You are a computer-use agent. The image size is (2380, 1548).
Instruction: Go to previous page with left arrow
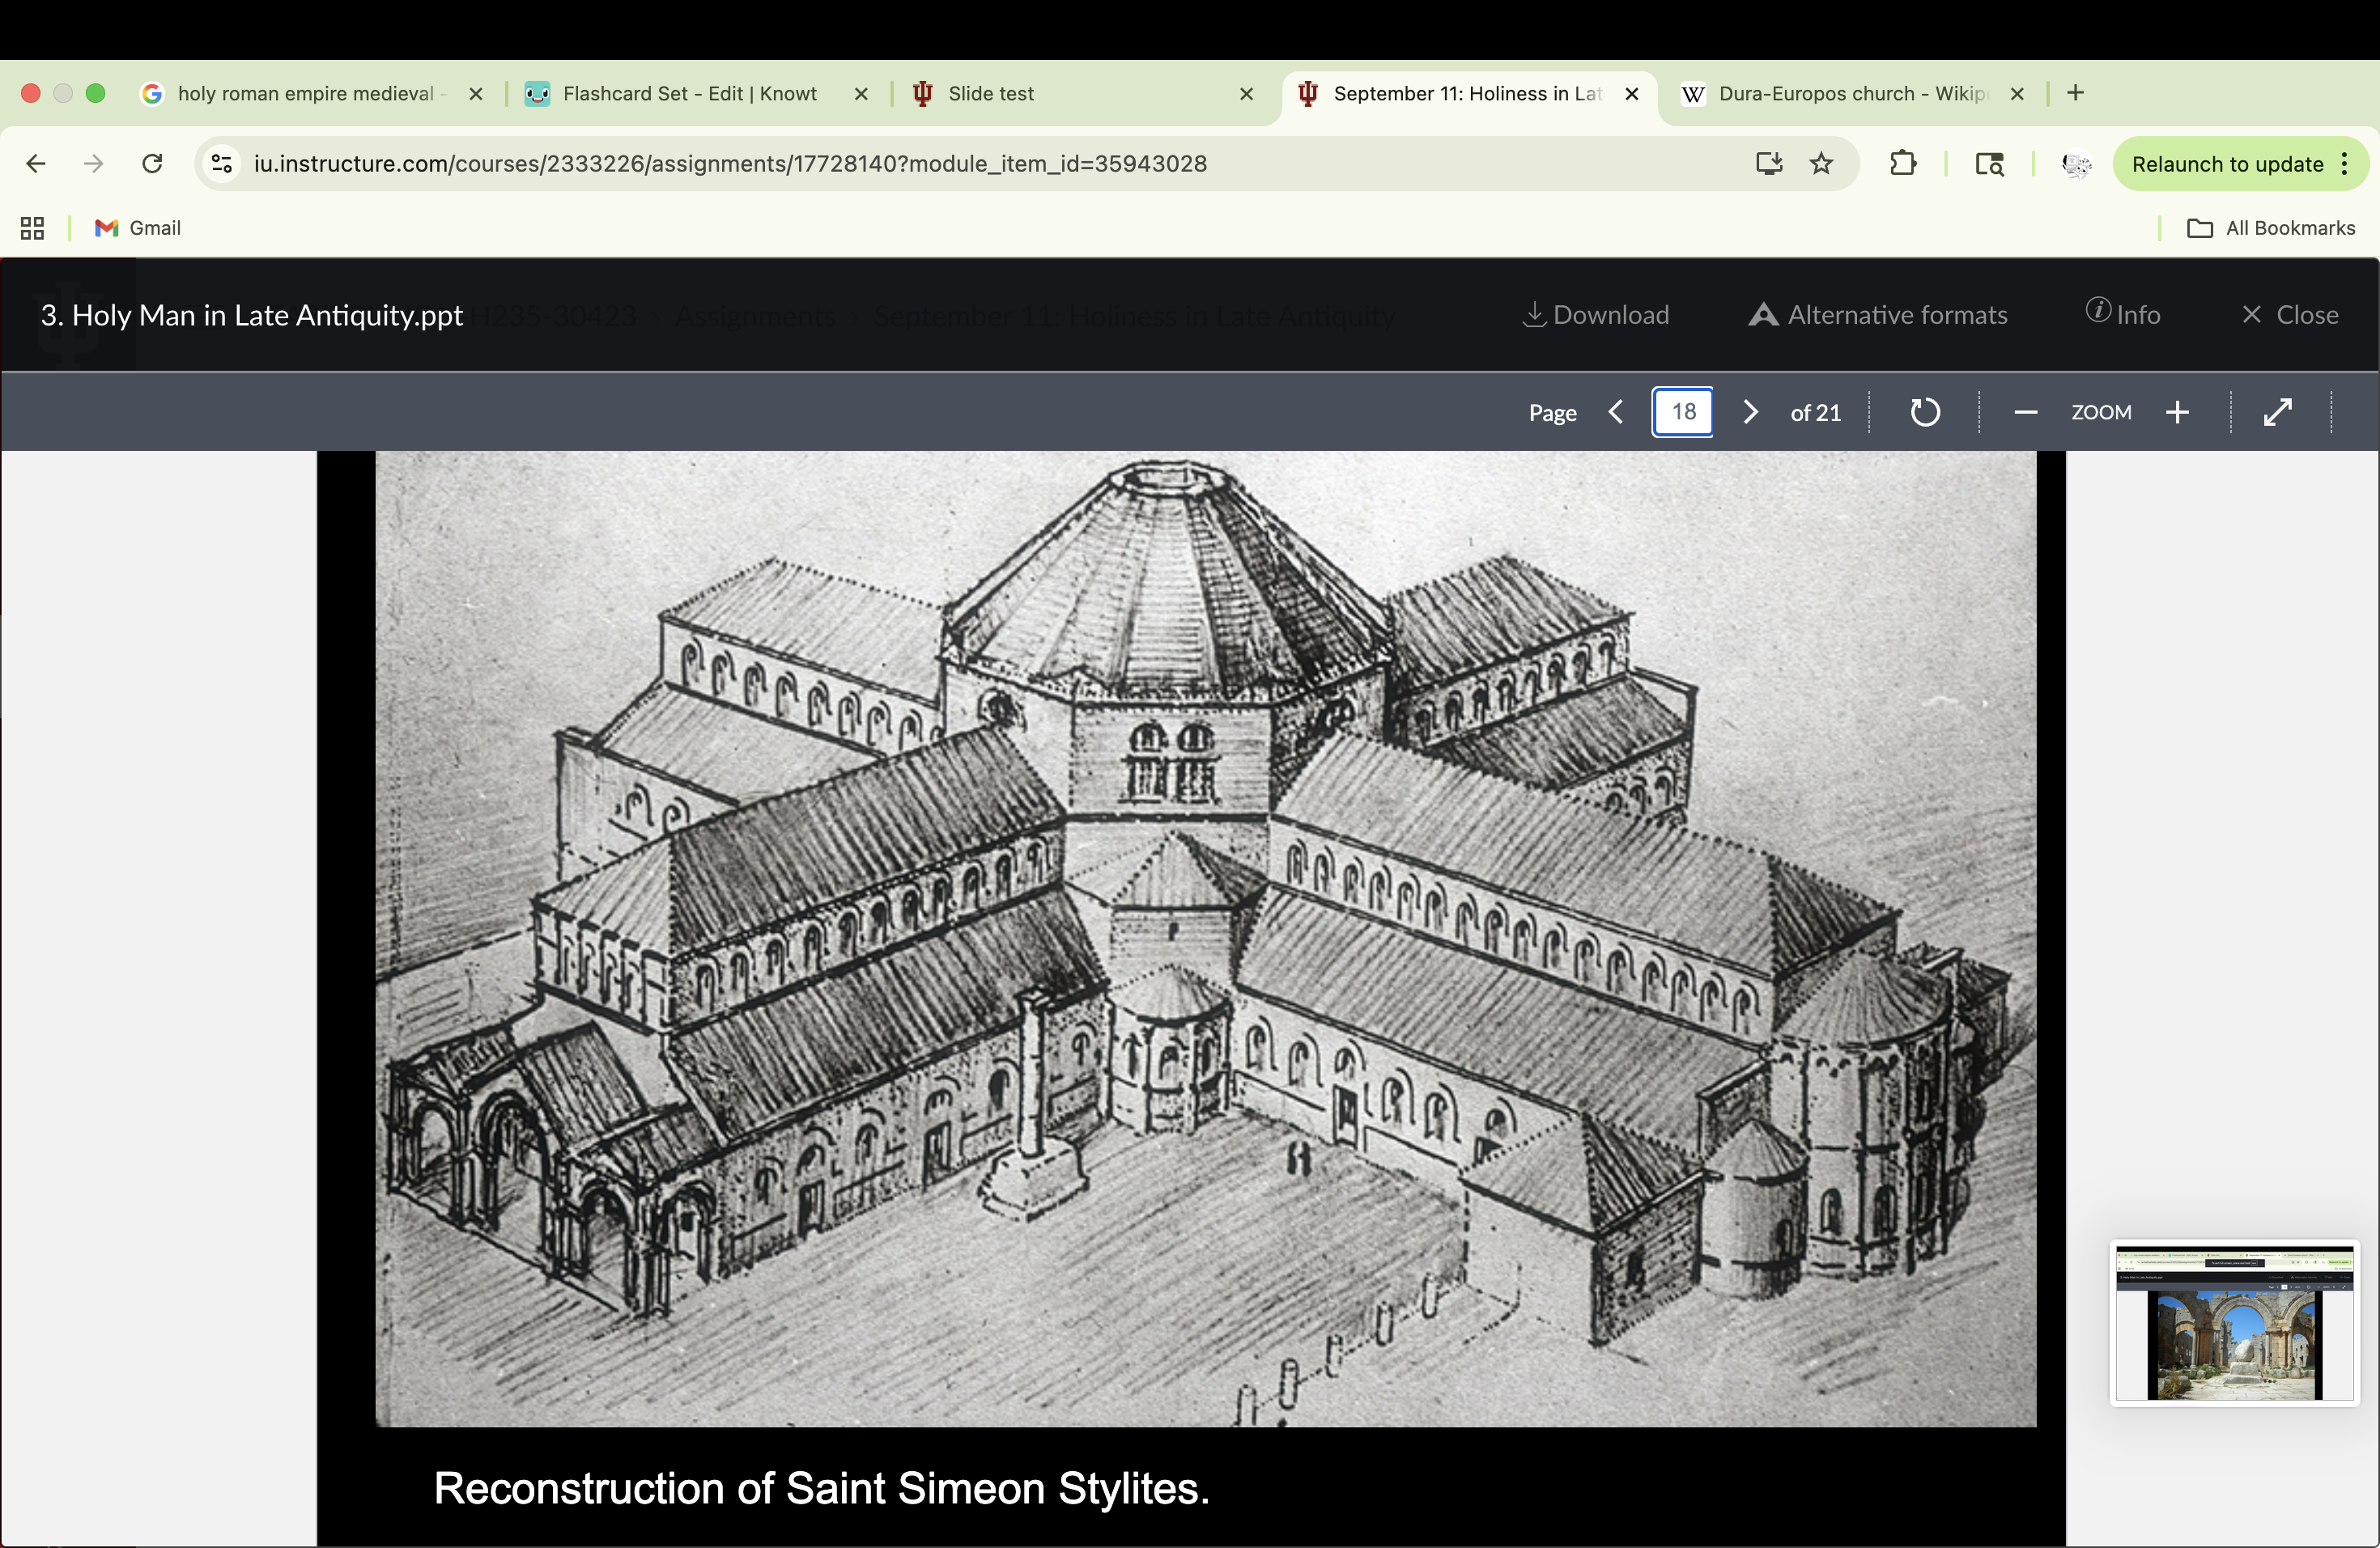tap(1615, 411)
